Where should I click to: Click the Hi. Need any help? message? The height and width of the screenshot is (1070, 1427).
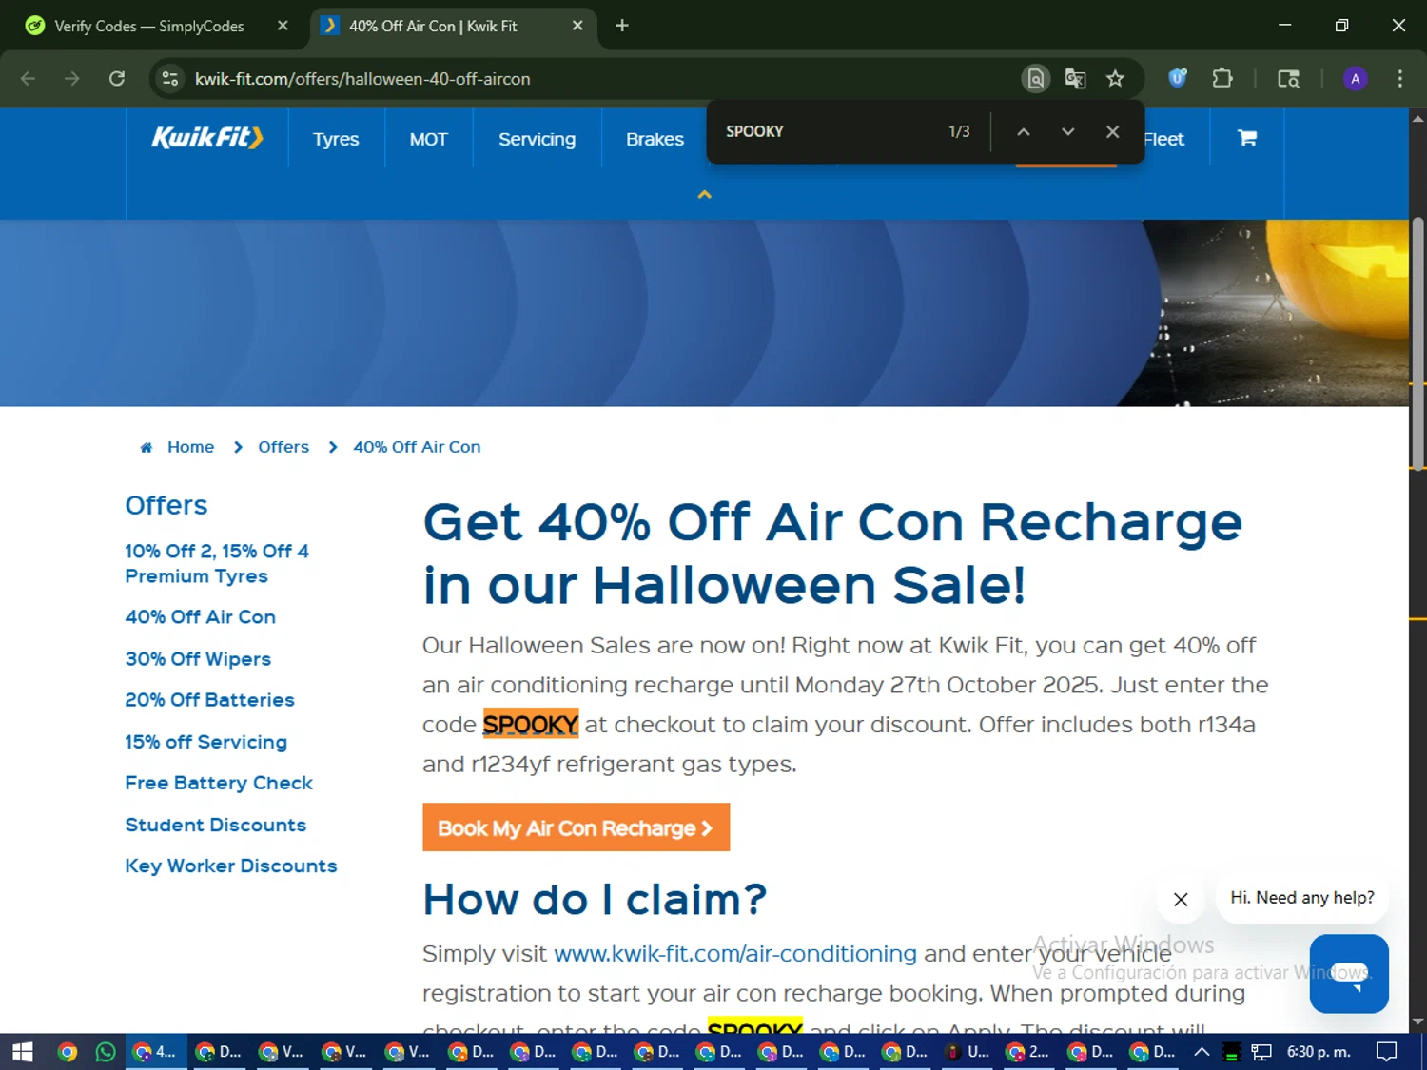coord(1301,898)
